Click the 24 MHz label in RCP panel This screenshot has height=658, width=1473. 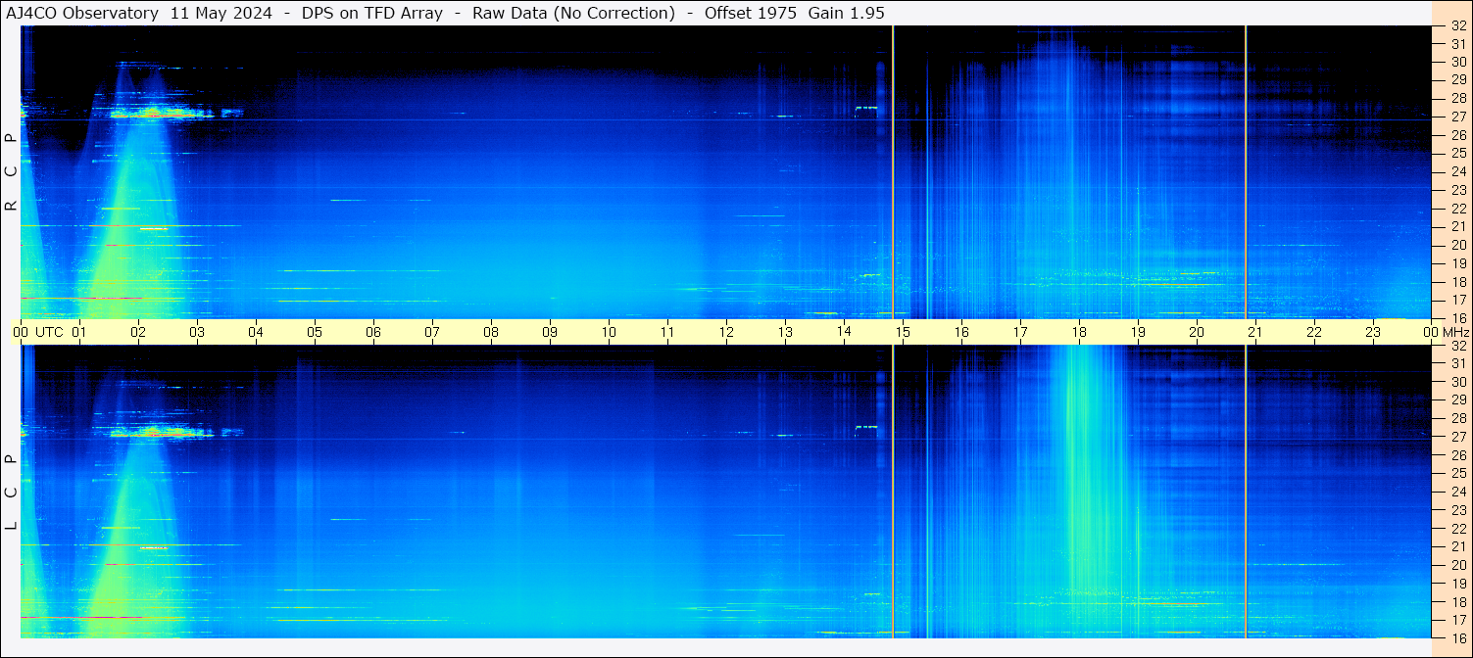[1457, 172]
